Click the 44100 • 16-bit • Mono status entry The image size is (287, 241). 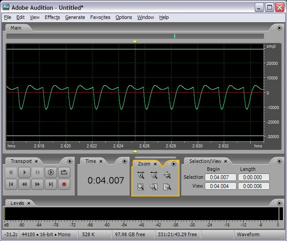click(46, 234)
